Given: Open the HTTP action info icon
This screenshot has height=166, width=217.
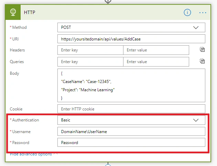Looking at the screenshot, I should (x=187, y=13).
